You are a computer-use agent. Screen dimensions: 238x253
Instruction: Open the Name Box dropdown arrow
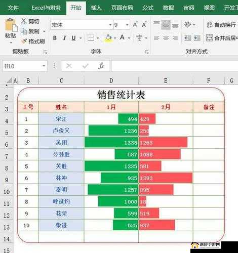click(44, 66)
